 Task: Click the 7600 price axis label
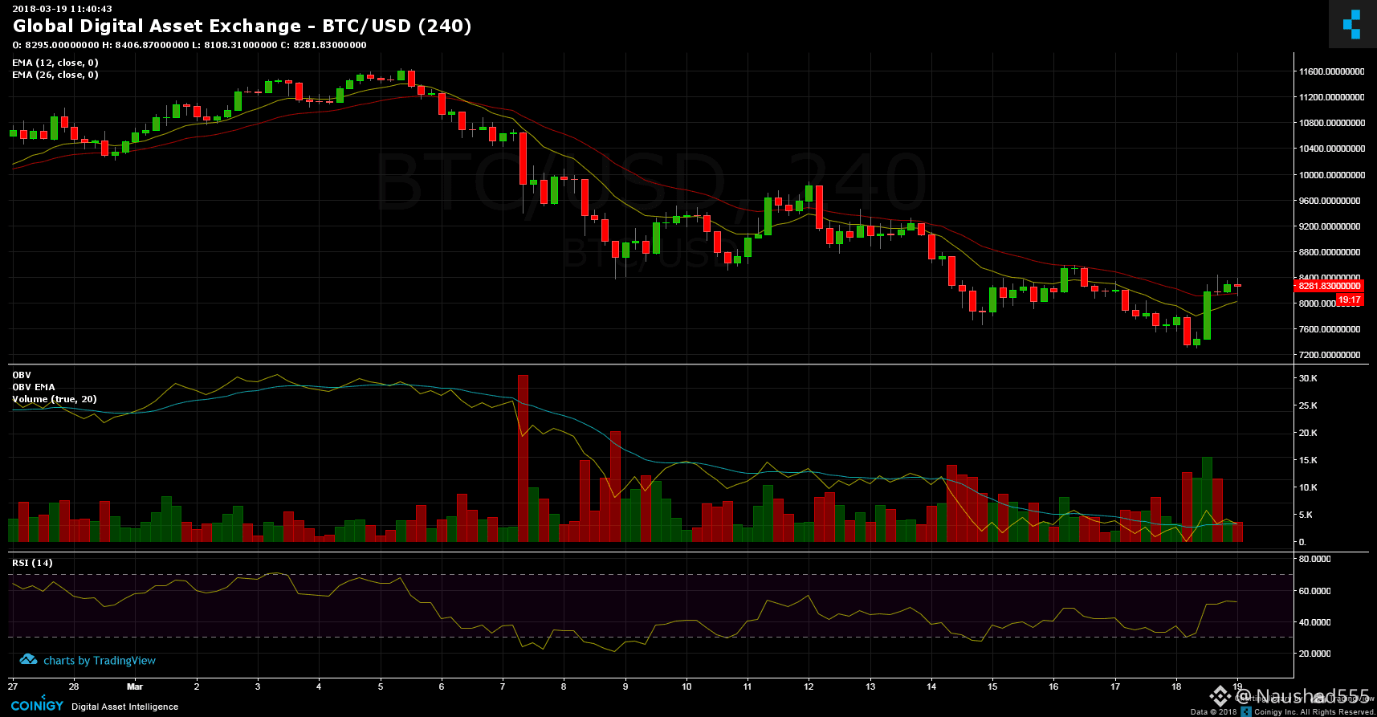1330,329
